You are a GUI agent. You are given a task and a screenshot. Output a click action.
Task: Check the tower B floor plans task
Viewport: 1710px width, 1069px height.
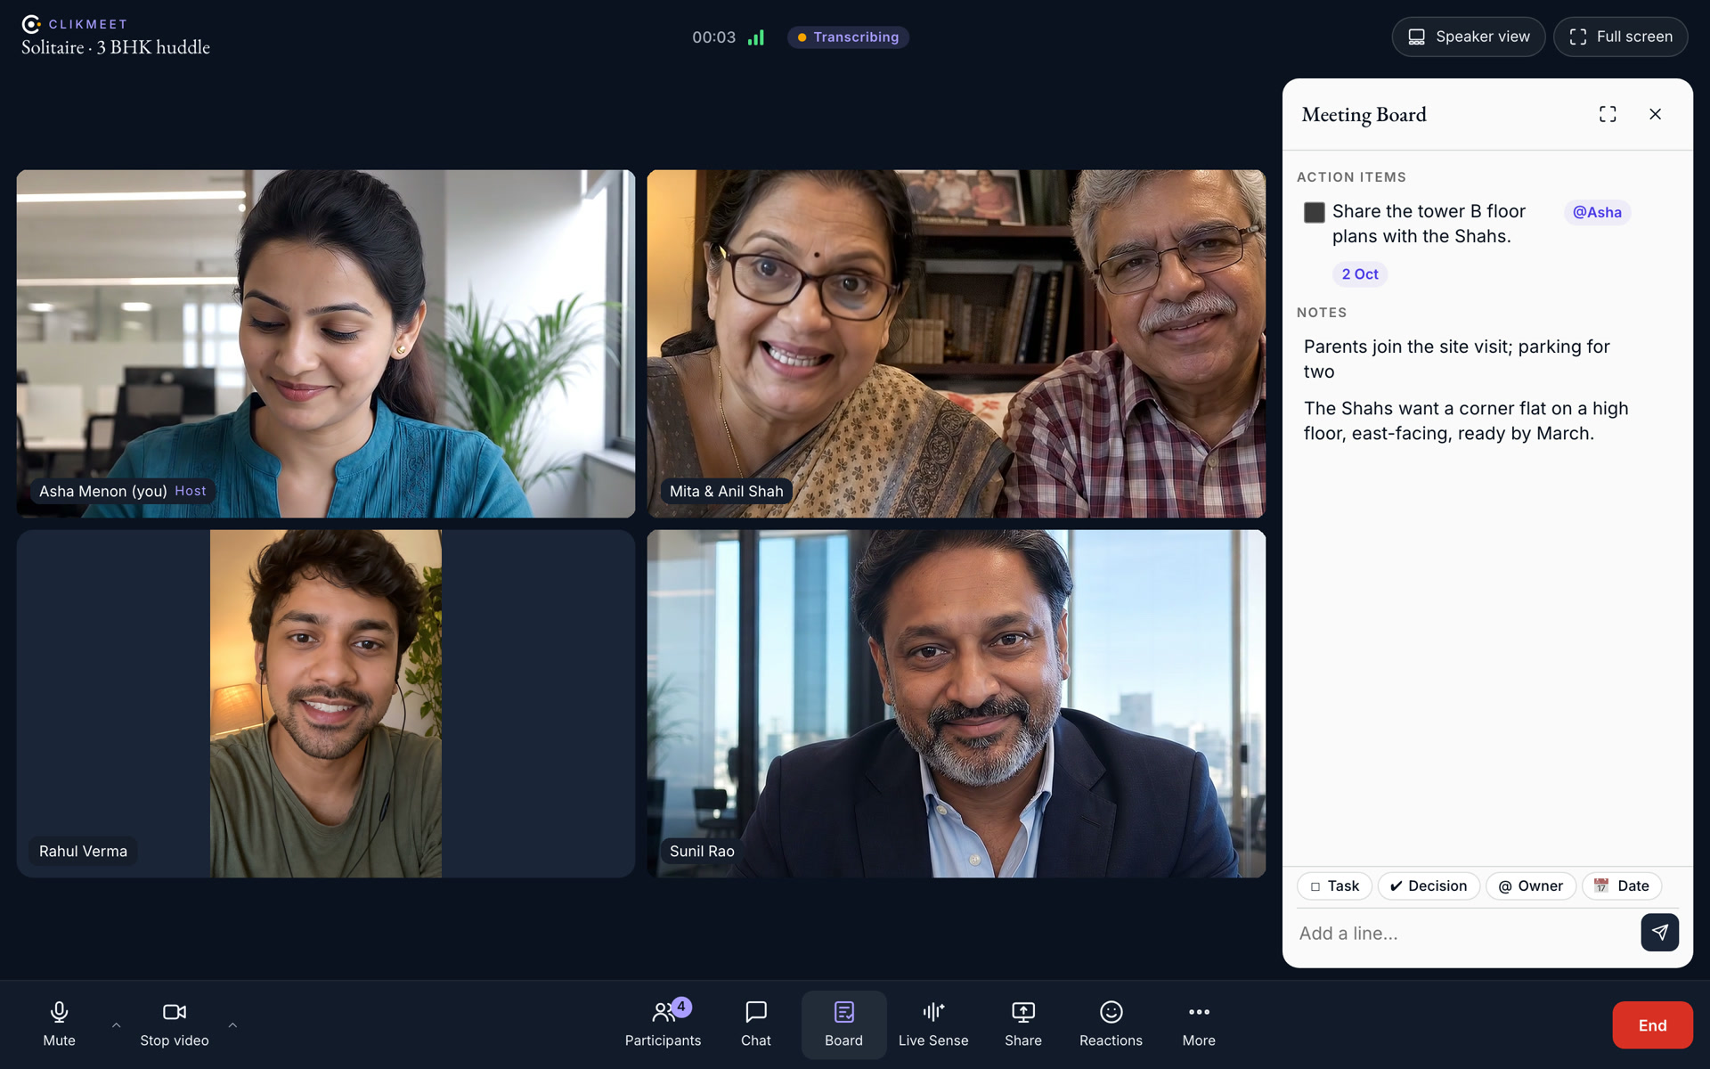coord(1314,212)
